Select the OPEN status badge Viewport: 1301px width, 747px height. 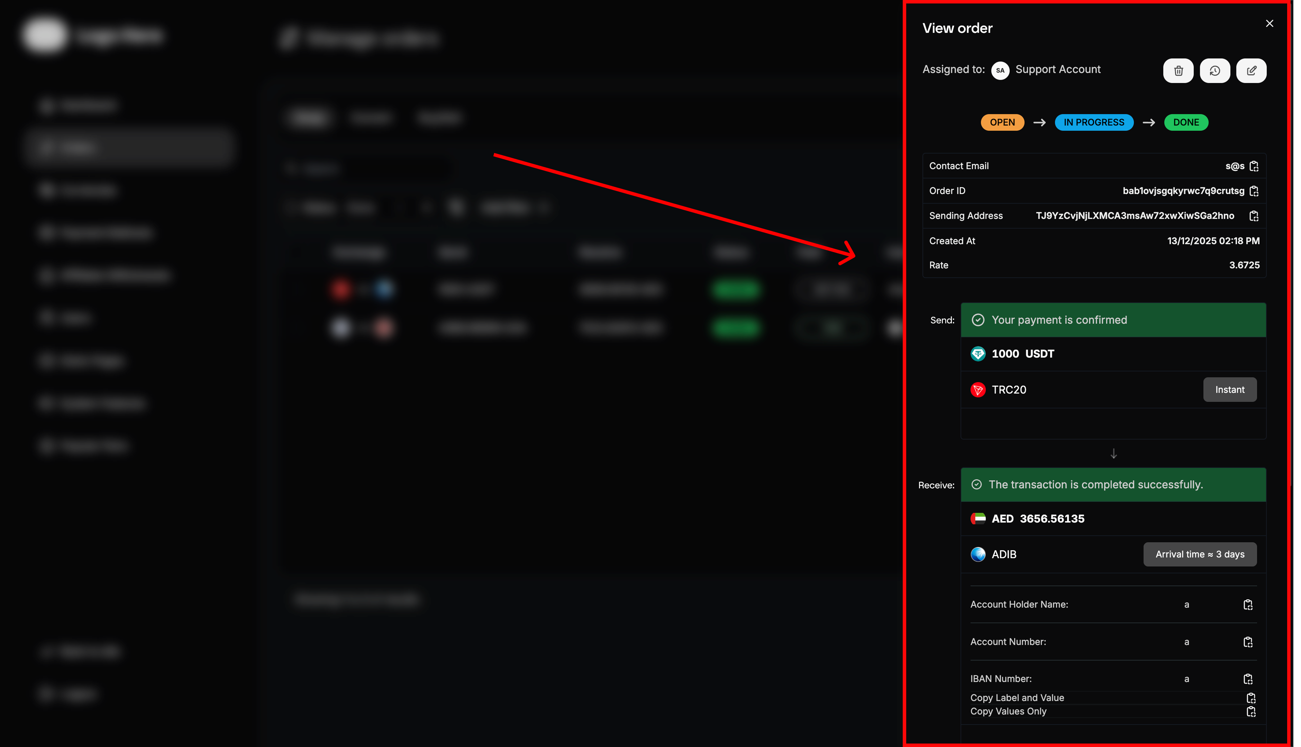(1002, 122)
